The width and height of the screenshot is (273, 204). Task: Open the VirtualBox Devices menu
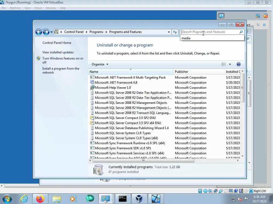pos(51,8)
